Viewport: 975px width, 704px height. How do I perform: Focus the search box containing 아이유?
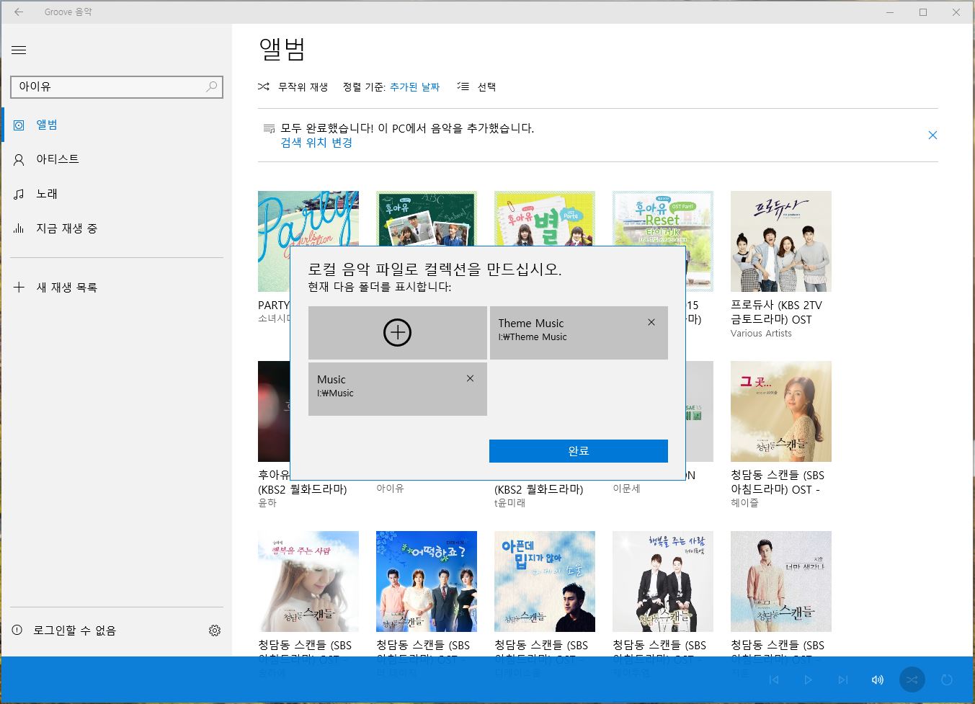tap(117, 86)
